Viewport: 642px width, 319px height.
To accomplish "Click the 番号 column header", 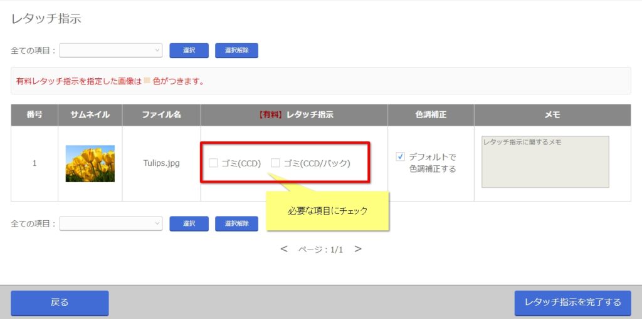I will click(x=34, y=114).
